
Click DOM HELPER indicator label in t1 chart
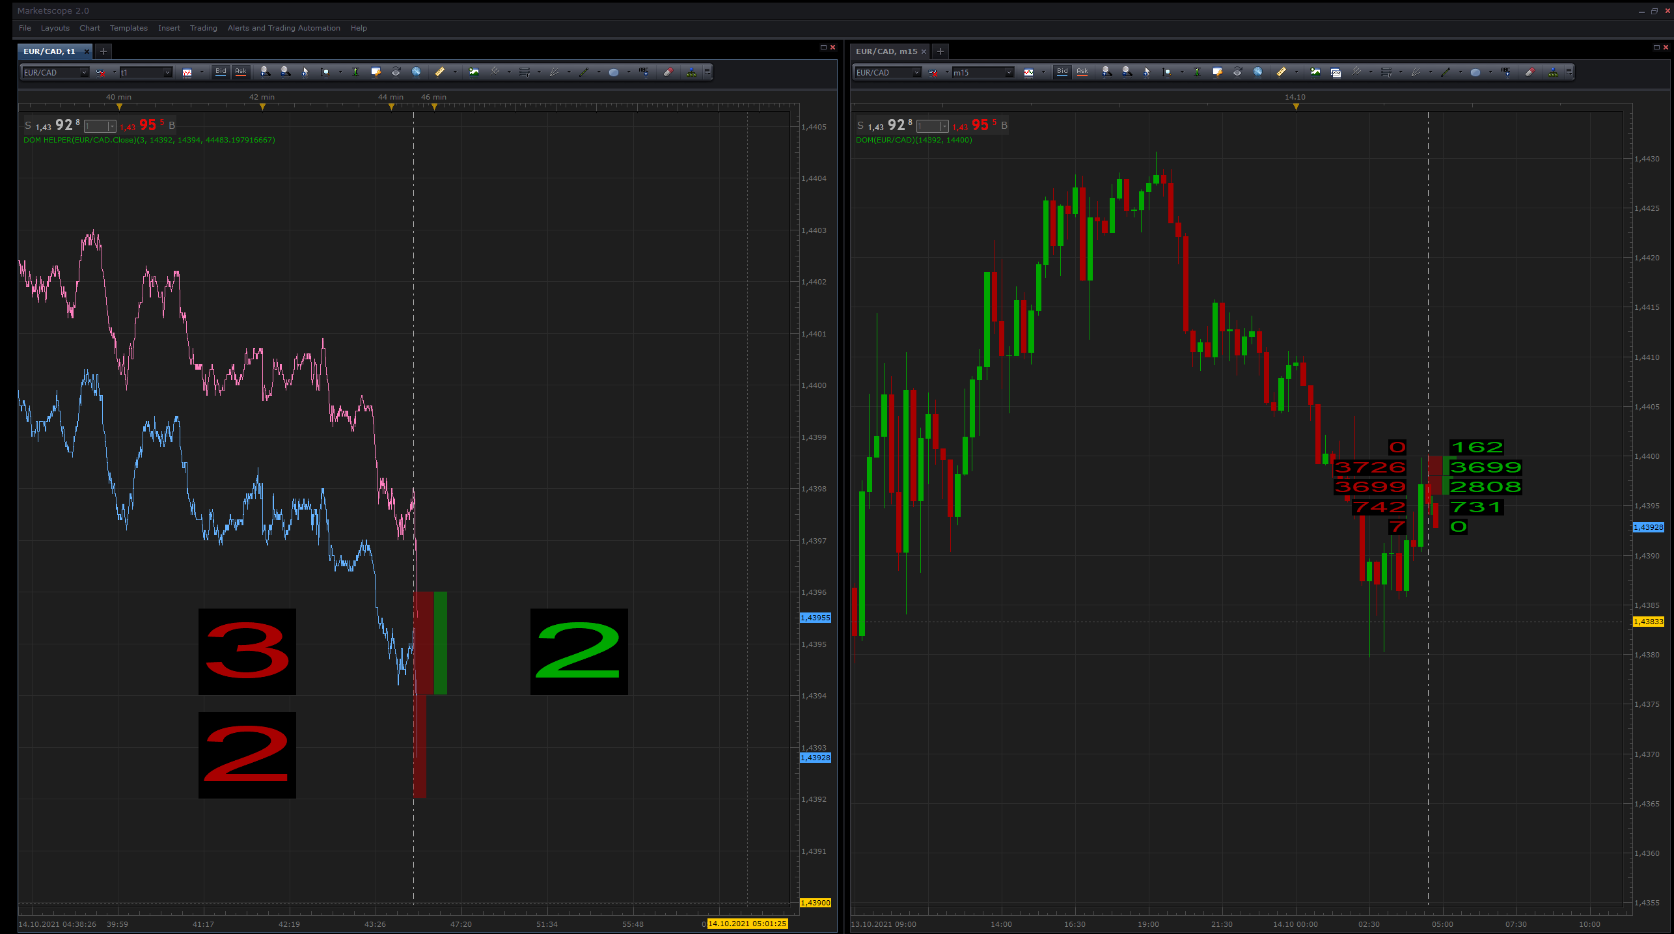tap(149, 140)
